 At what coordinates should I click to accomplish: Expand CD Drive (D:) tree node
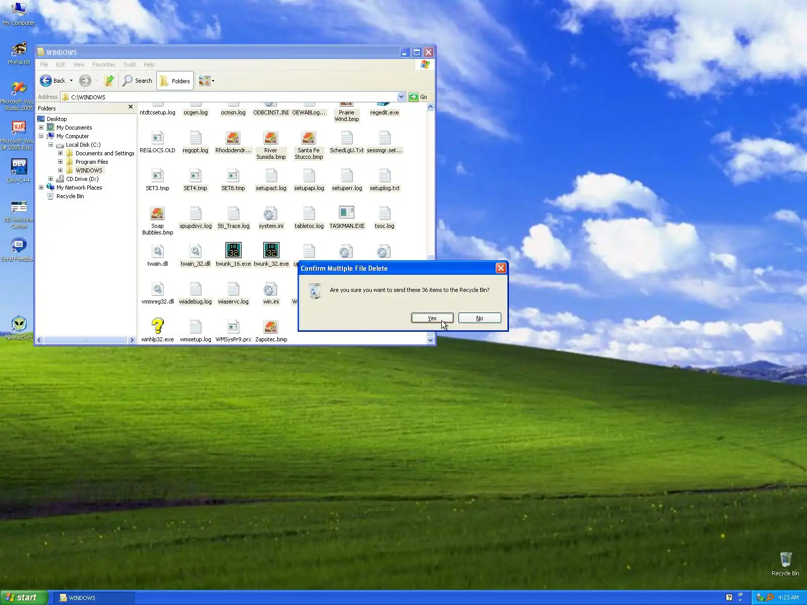point(51,179)
